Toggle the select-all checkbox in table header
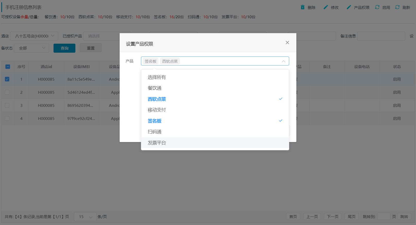416x225 pixels. coord(8,67)
